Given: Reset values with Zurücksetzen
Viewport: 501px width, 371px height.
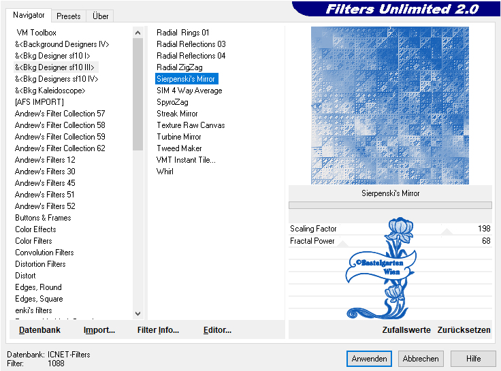Looking at the screenshot, I should coord(464,329).
